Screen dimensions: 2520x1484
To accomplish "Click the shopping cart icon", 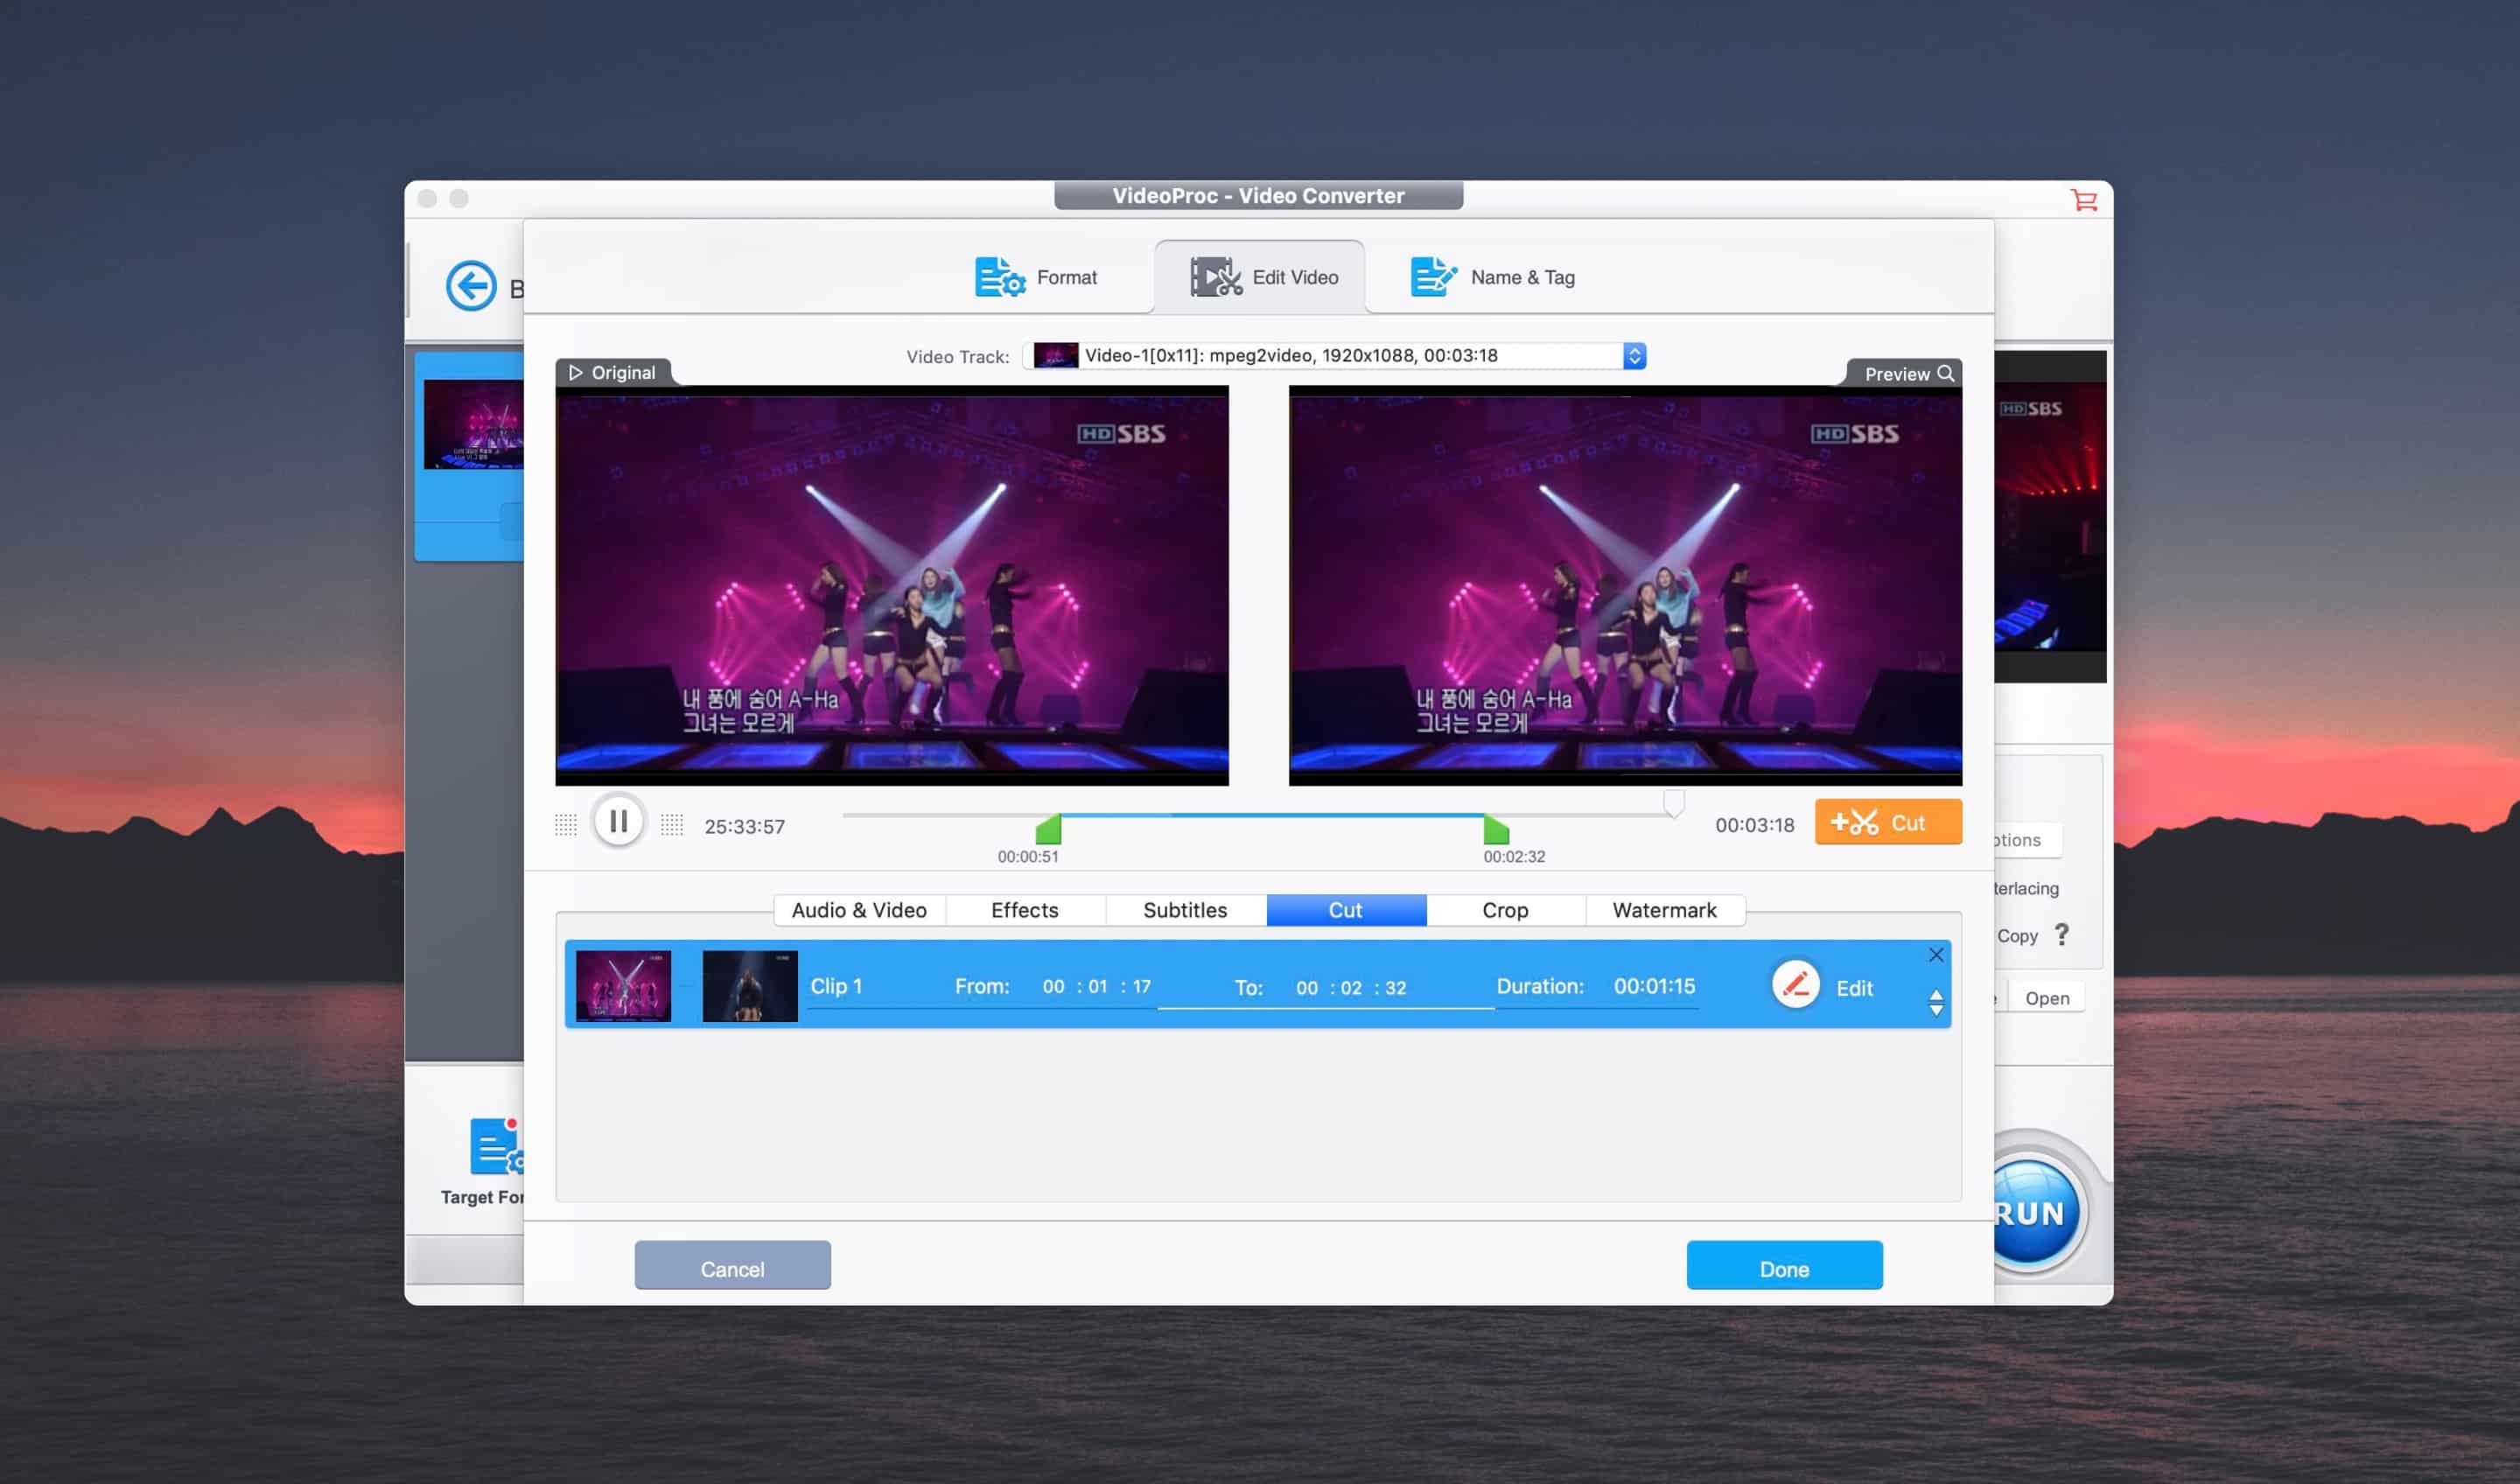I will [x=2084, y=200].
